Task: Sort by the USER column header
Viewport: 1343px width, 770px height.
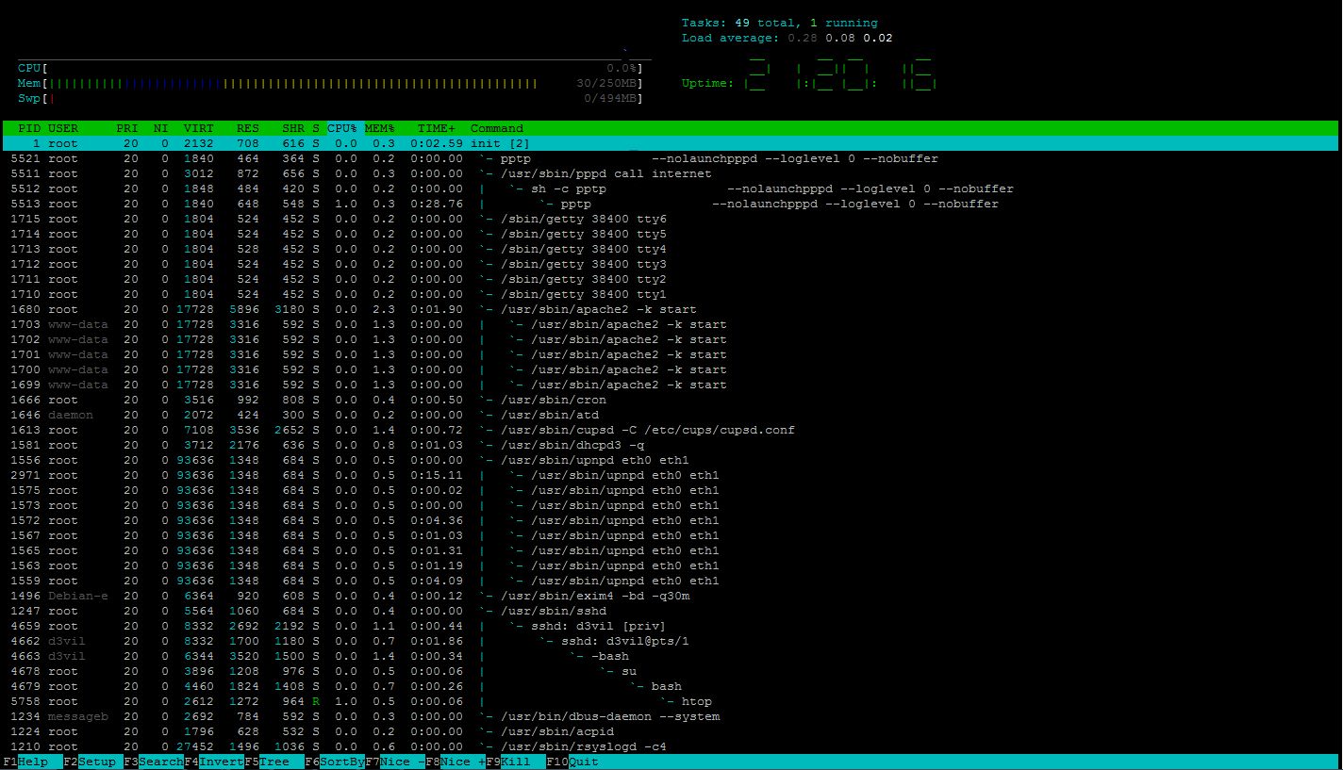Action: tap(63, 128)
